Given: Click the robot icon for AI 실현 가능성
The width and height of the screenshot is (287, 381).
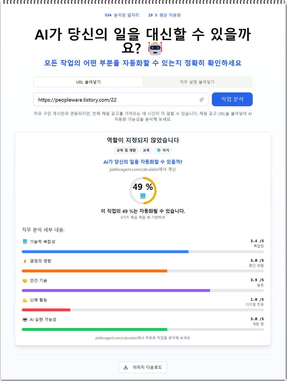Looking at the screenshot, I should 25,320.
